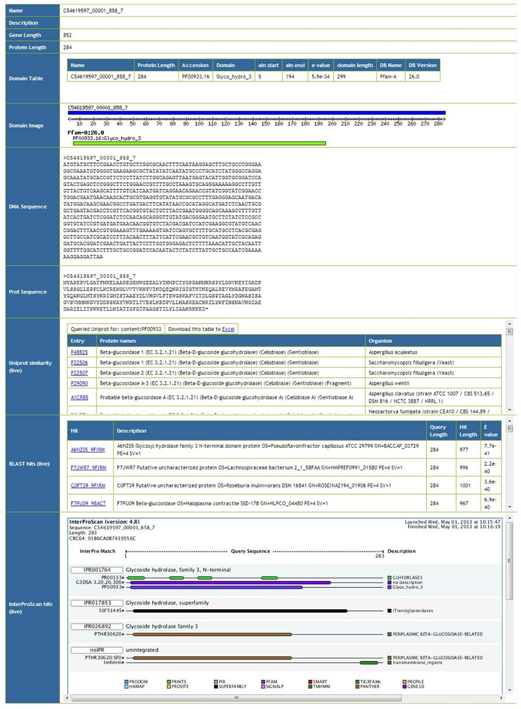Click the PIR legend color box
This screenshot has width=521, height=709.
coord(216,682)
